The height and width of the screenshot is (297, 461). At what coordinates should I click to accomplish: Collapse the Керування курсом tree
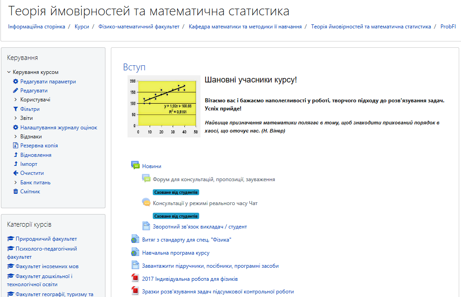pyautogui.click(x=9, y=72)
